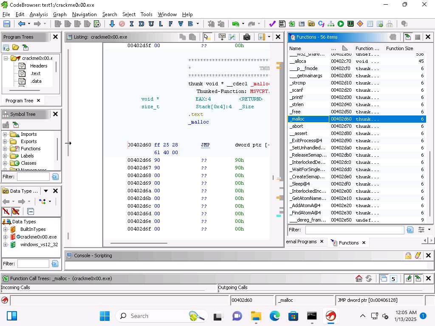Expand the Imports node in Symbol Tree
Screen dimensions: 435x326
(5, 134)
